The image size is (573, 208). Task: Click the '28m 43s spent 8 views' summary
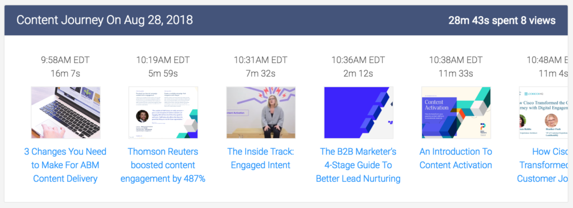pos(502,21)
